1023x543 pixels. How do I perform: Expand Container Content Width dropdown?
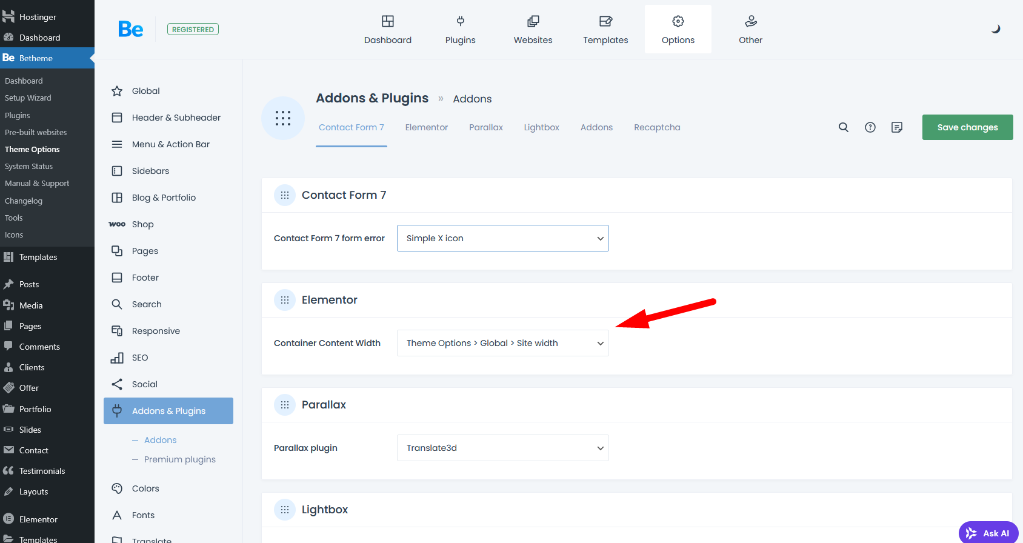[503, 343]
